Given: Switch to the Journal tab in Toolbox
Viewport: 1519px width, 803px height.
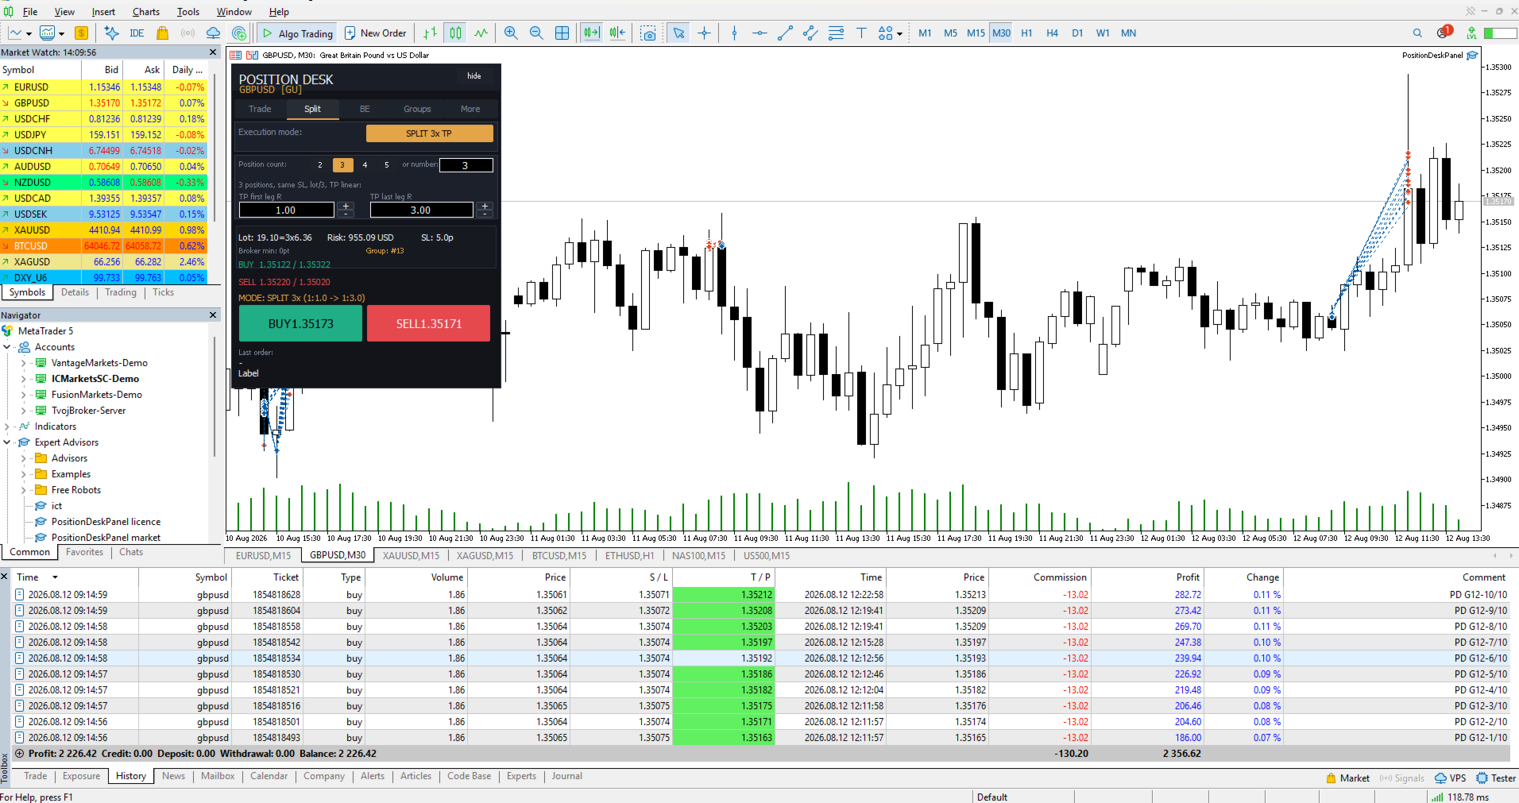Looking at the screenshot, I should [566, 776].
